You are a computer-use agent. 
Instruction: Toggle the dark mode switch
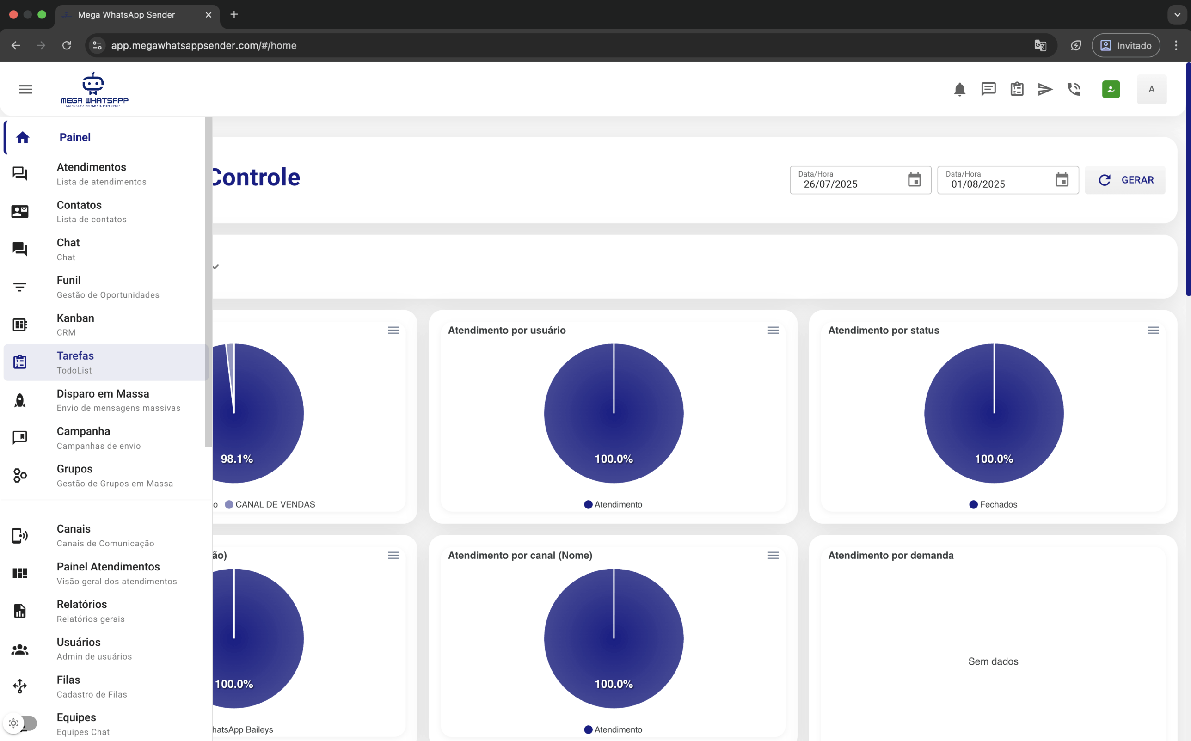[x=21, y=723]
